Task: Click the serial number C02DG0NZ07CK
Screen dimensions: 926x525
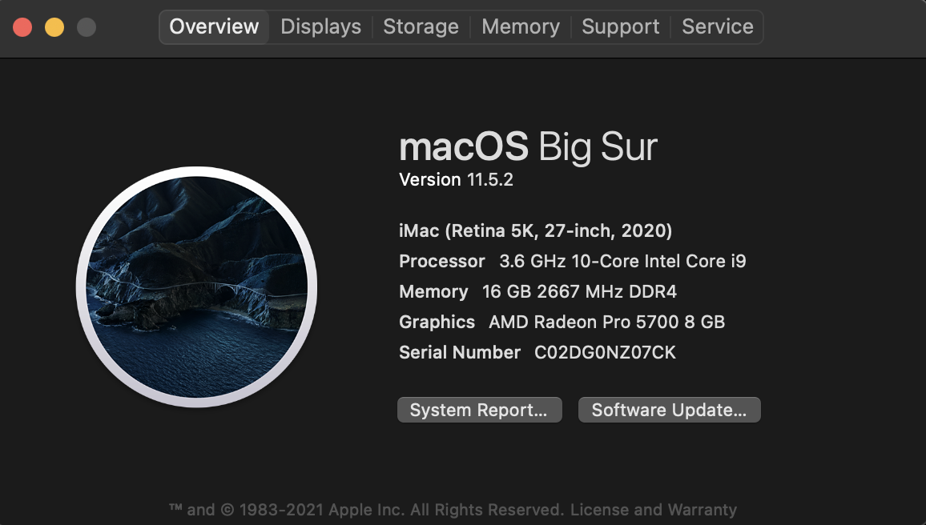Action: click(x=605, y=353)
